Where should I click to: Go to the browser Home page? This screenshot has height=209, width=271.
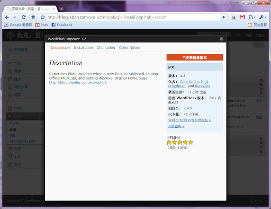pyautogui.click(x=33, y=17)
